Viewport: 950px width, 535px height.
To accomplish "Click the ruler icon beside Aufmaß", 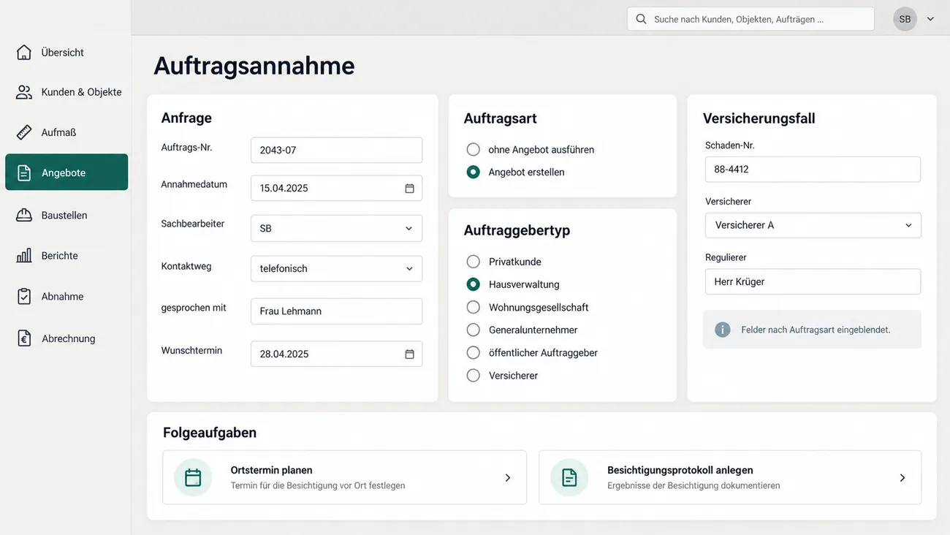I will (24, 132).
